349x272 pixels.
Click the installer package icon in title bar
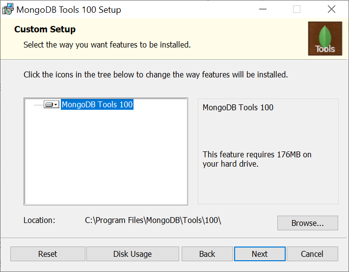pyautogui.click(x=8, y=9)
